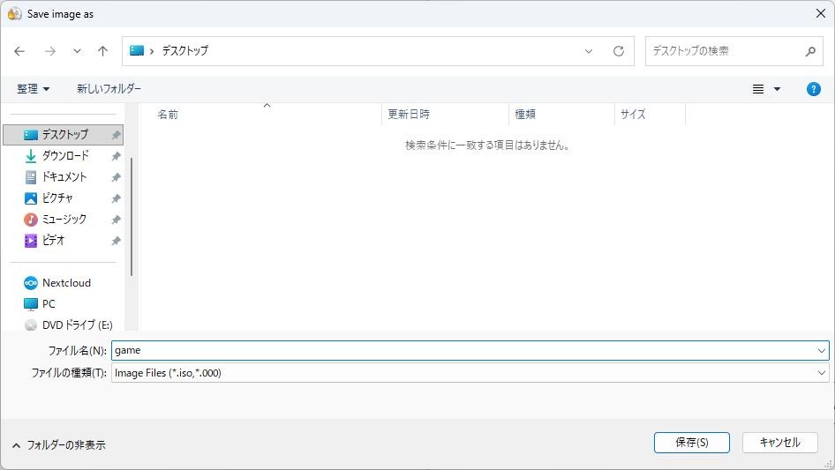Open the view options dropdown arrow
The width and height of the screenshot is (835, 470).
(777, 89)
